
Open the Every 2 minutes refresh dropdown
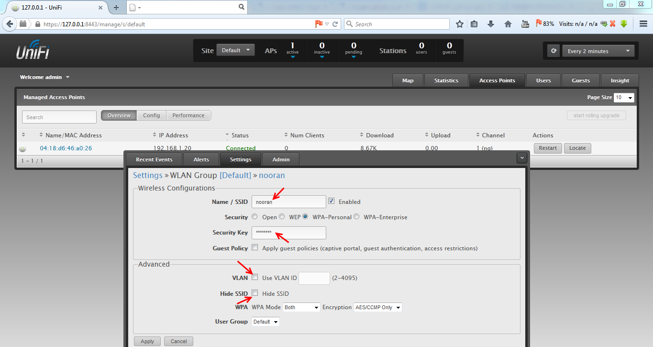pos(598,51)
